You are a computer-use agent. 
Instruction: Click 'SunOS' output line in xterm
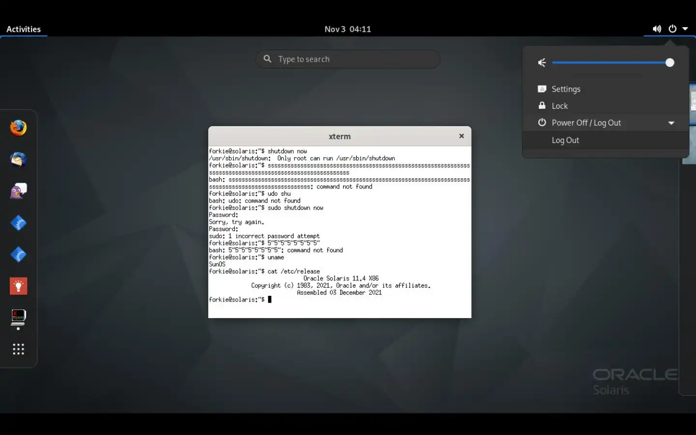coord(217,264)
